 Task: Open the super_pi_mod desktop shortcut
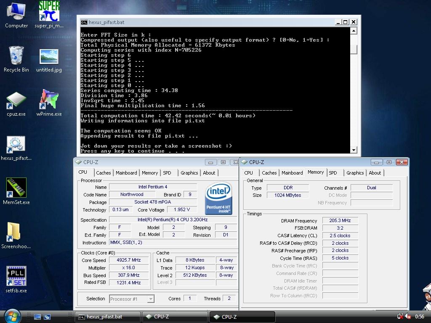49,14
